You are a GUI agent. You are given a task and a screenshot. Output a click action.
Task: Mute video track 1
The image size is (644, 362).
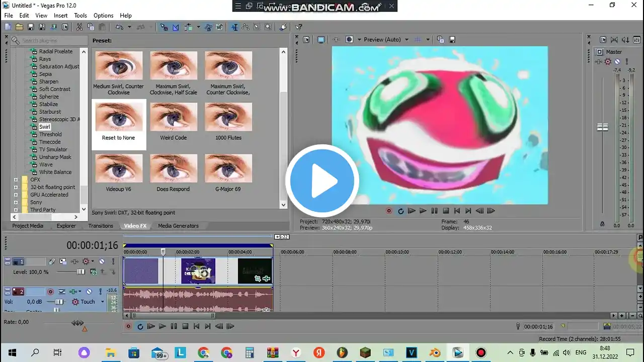point(101,261)
